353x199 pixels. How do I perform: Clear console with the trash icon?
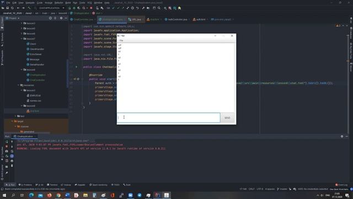12,166
